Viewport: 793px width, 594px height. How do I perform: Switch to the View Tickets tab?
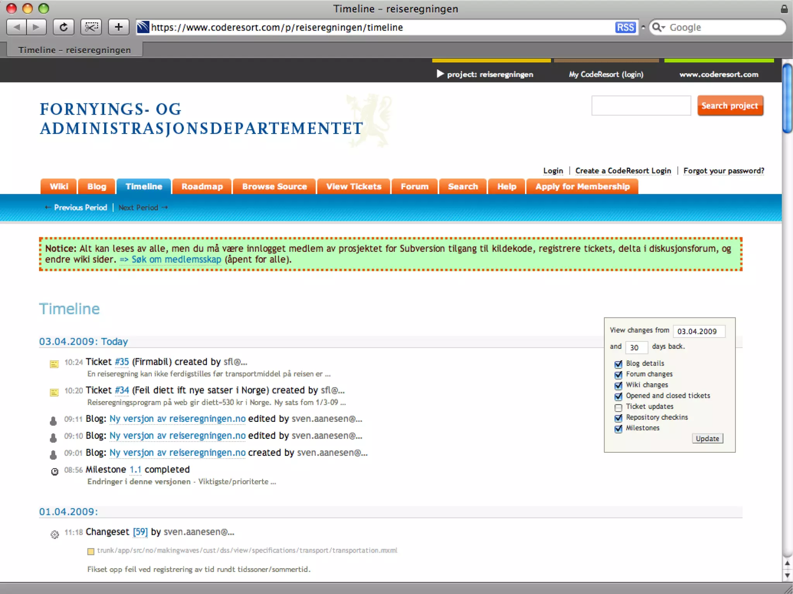coord(354,187)
